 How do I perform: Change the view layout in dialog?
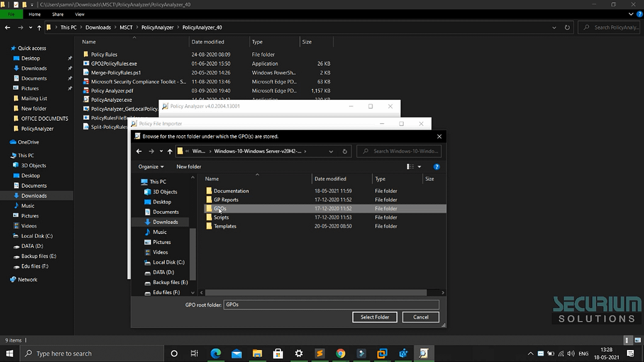coord(410,167)
